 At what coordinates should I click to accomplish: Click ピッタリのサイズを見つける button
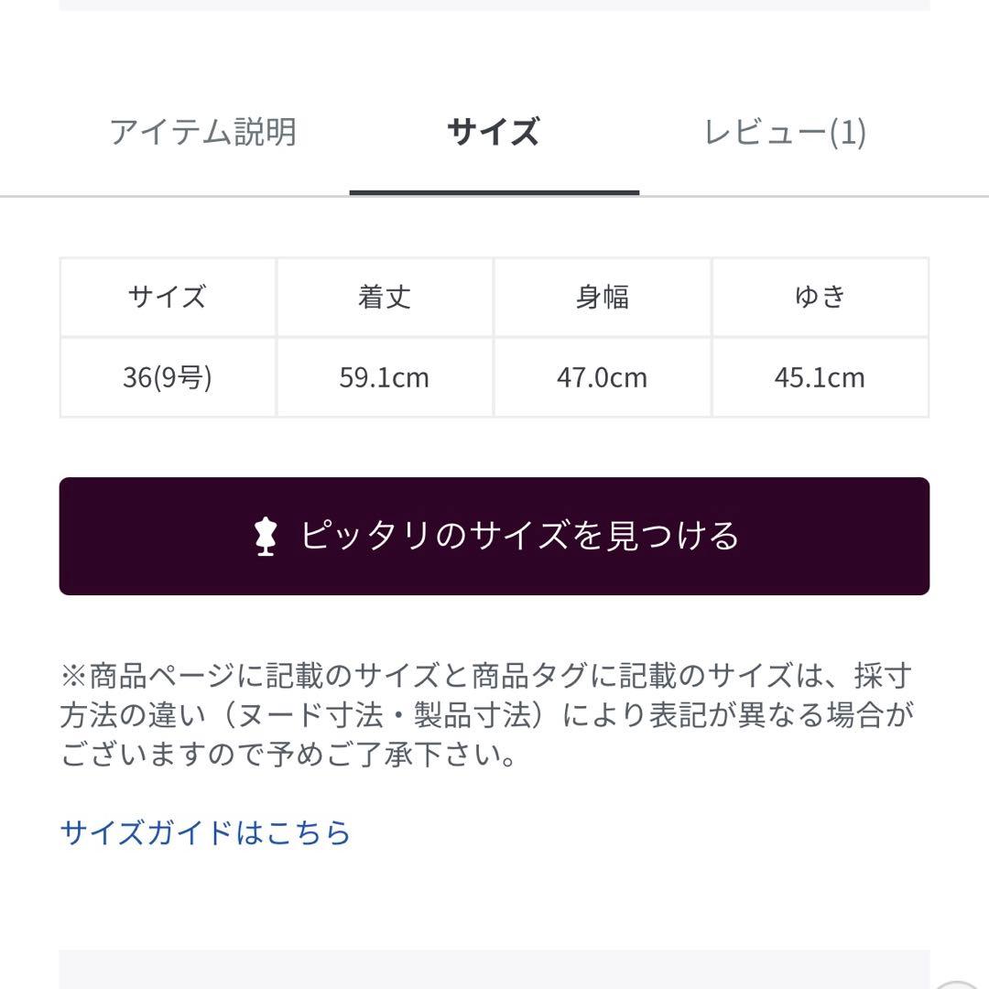(x=494, y=538)
